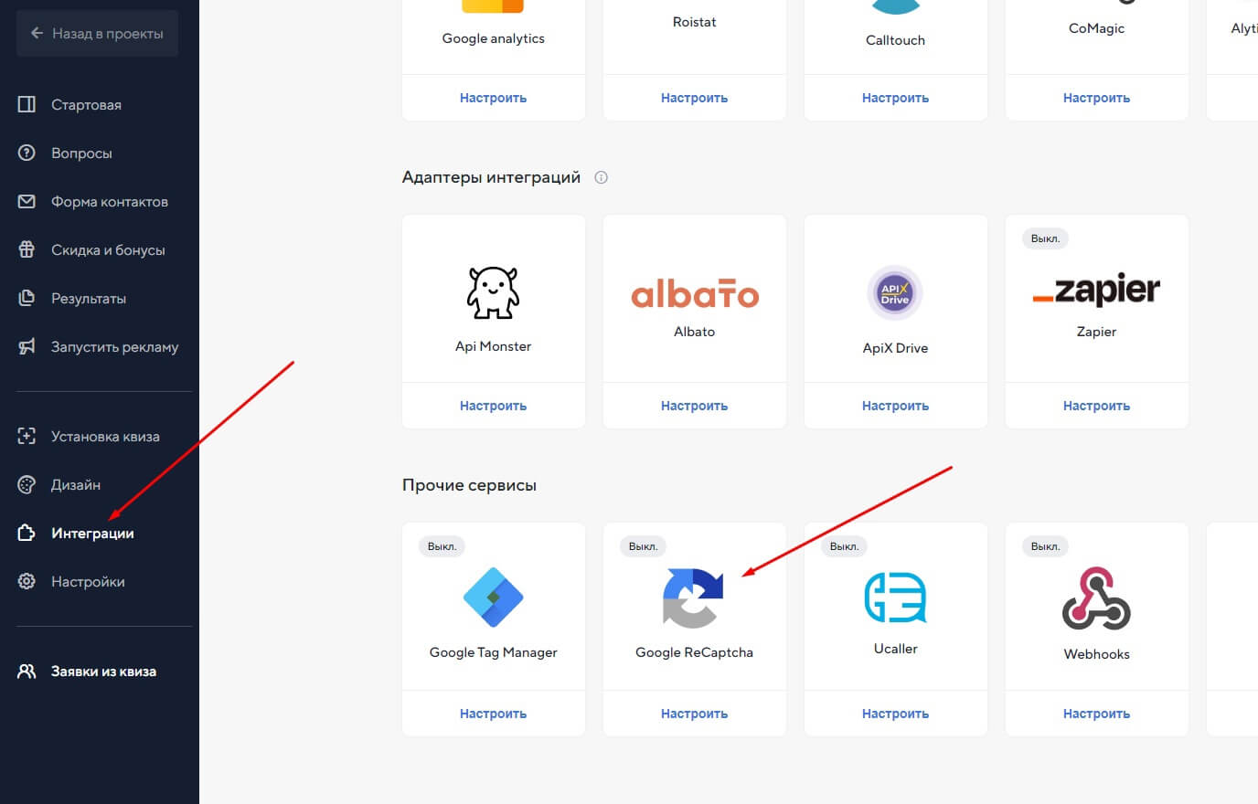Click the Стартовая sidebar icon
Image resolution: width=1258 pixels, height=804 pixels.
point(27,104)
